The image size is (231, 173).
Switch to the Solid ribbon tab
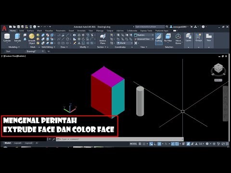point(21,31)
